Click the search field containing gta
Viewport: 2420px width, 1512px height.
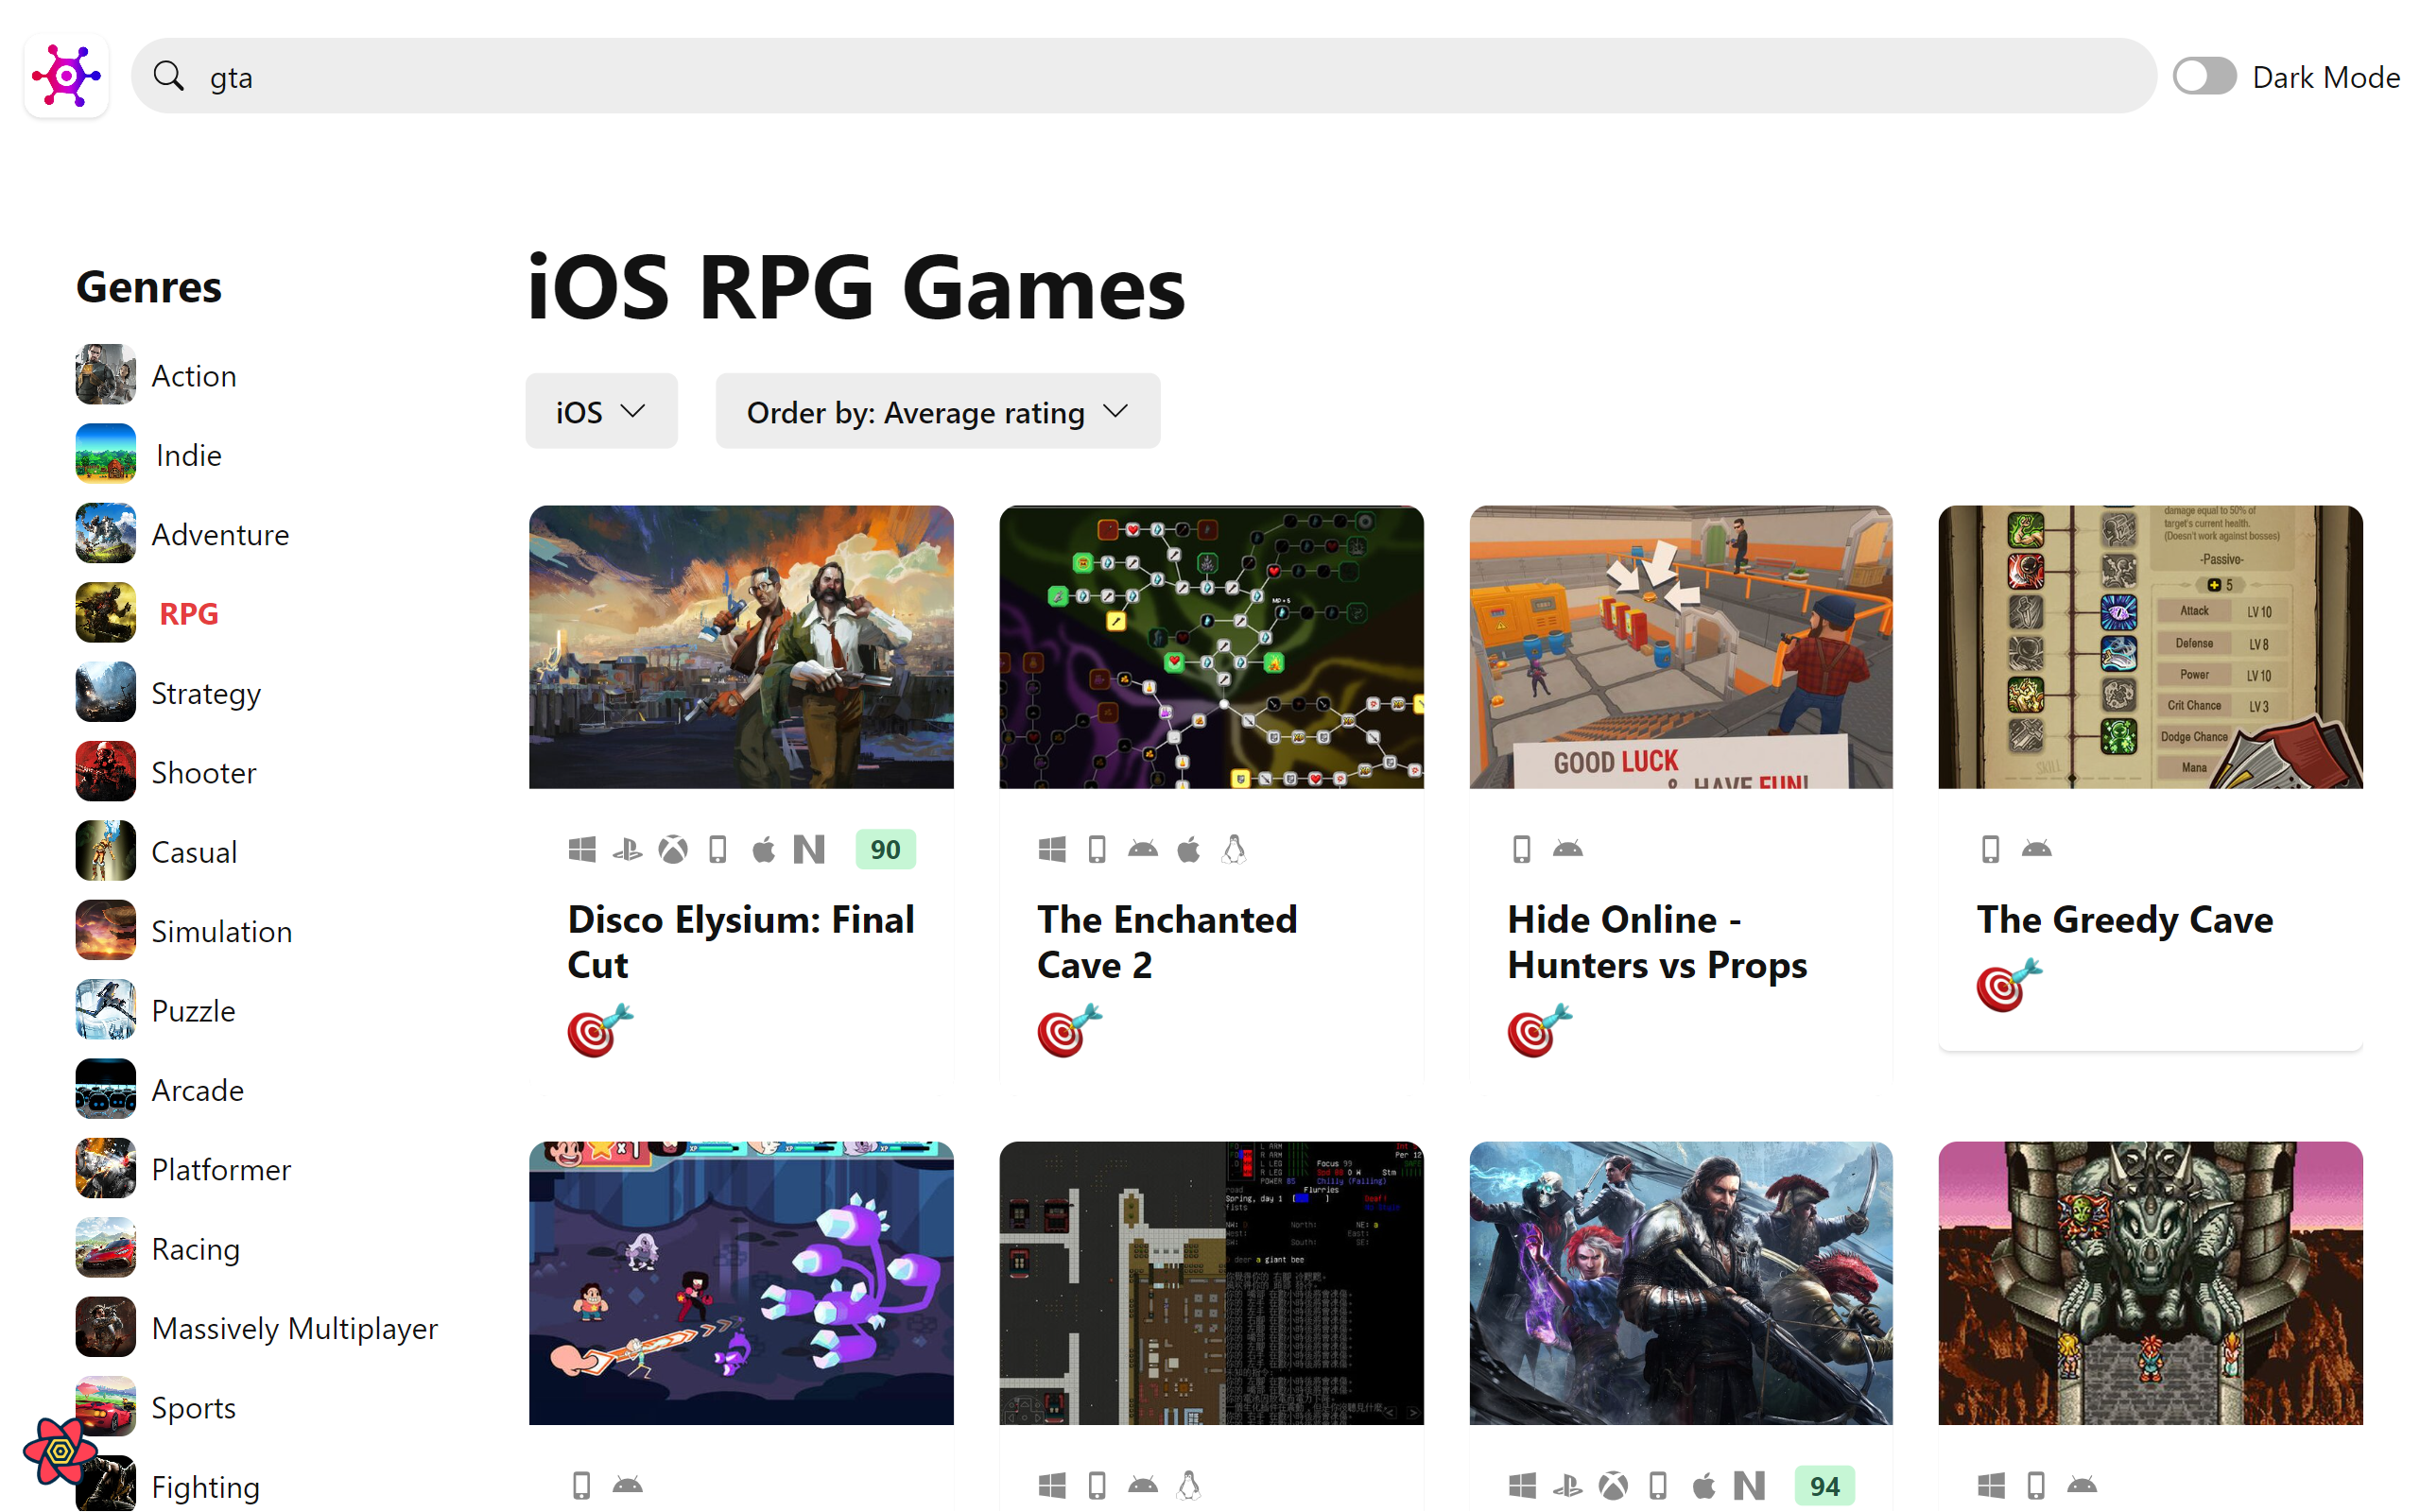tap(1144, 76)
